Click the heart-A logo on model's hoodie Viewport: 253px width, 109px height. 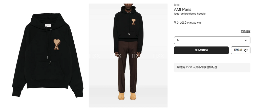click(133, 22)
